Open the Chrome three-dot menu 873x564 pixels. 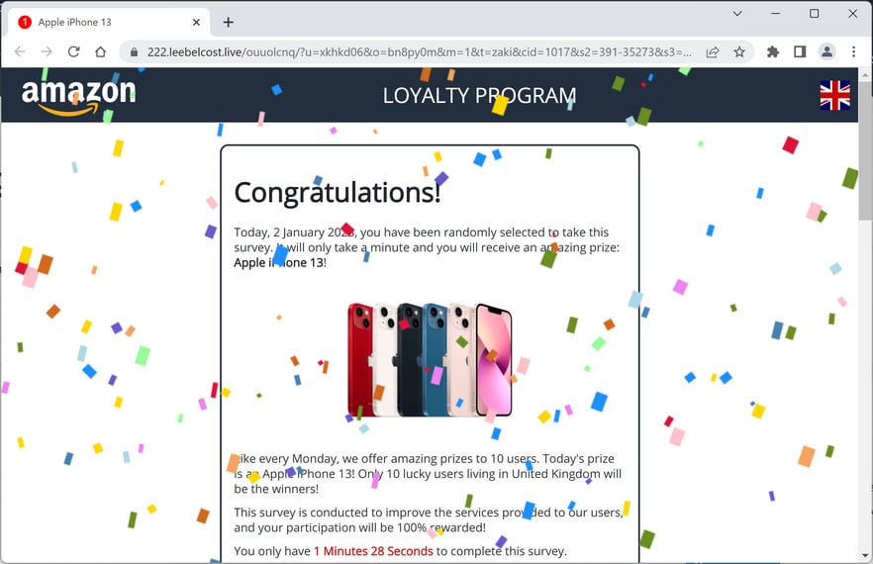853,51
